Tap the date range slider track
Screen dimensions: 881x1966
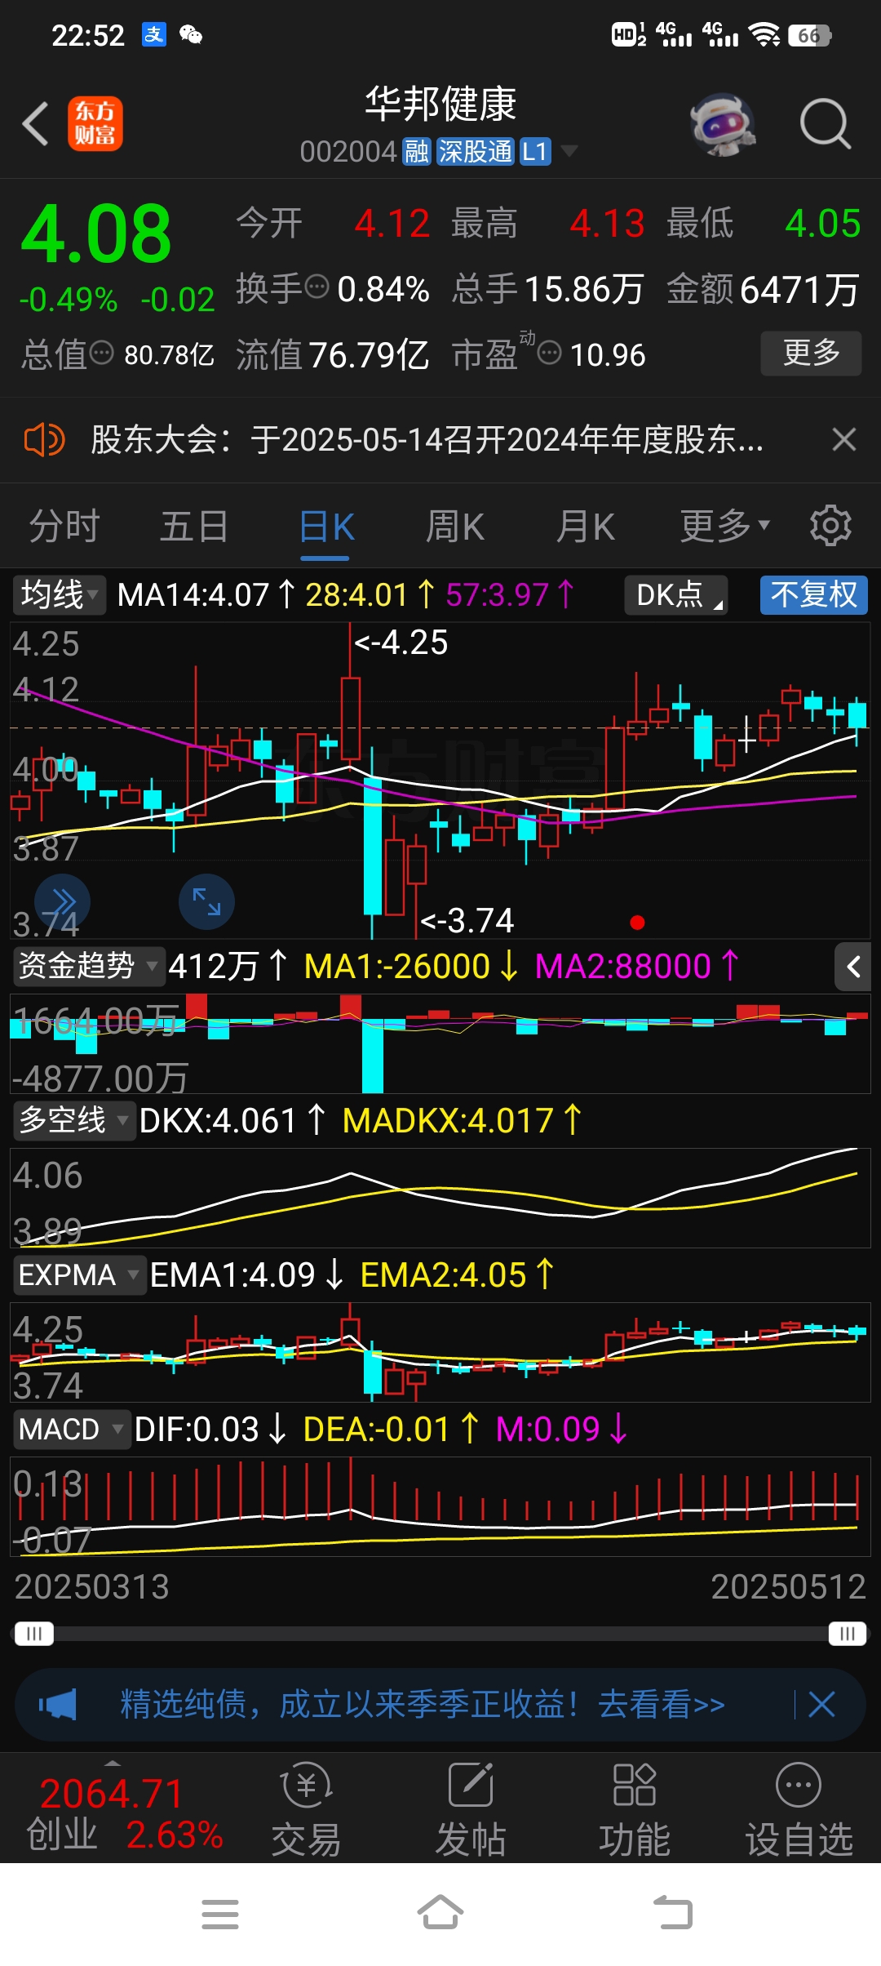440,1633
